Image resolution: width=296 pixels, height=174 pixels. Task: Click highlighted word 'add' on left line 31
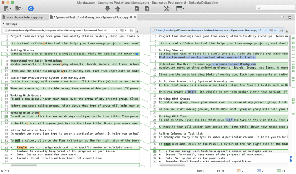18,140
